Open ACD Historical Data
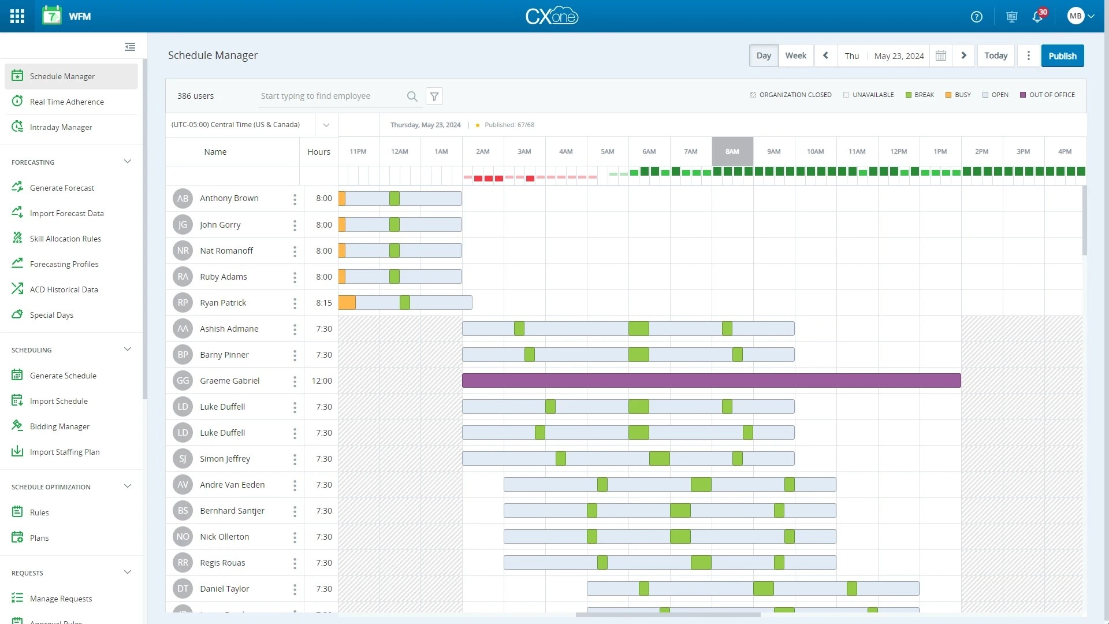 click(x=64, y=289)
